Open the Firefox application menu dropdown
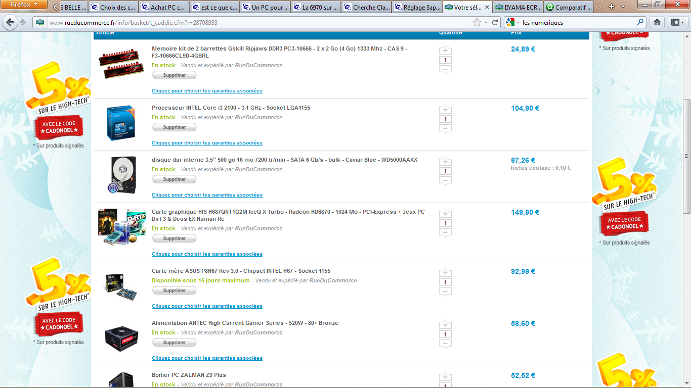Image resolution: width=691 pixels, height=388 pixels. 25,5
